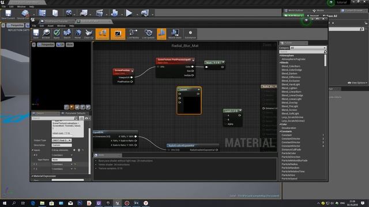Click the Palette list scrollbar
Viewport: 369px width, 207px height.
pyautogui.click(x=325, y=60)
